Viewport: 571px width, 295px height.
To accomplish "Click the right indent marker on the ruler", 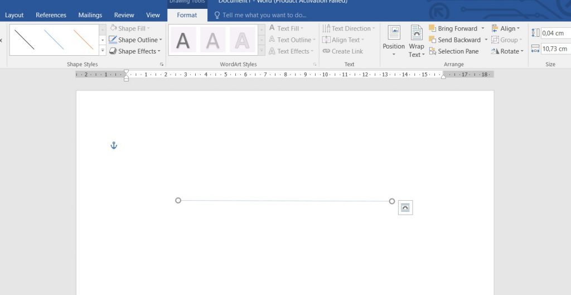I will [x=443, y=76].
